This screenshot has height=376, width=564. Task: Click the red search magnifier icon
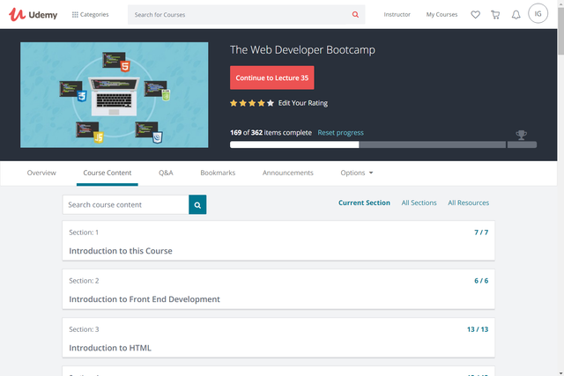pos(355,14)
